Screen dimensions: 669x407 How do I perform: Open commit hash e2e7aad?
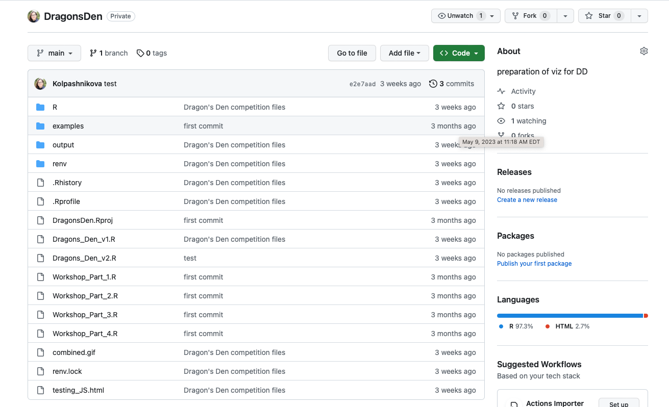[x=362, y=84]
